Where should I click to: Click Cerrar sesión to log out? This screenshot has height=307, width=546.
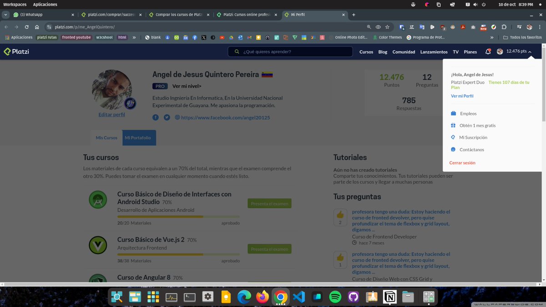462,163
